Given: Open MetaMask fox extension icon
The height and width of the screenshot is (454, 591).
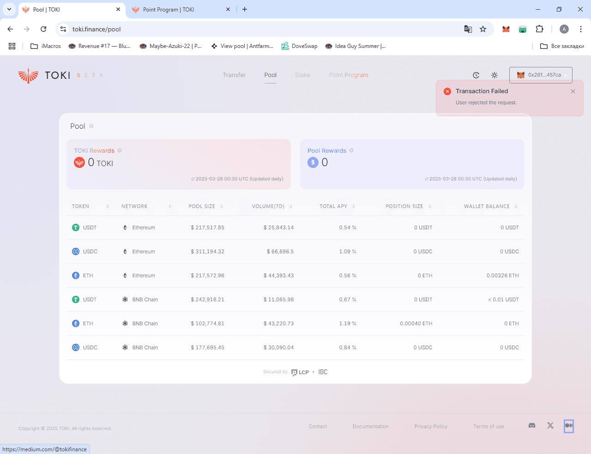Looking at the screenshot, I should coord(506,29).
